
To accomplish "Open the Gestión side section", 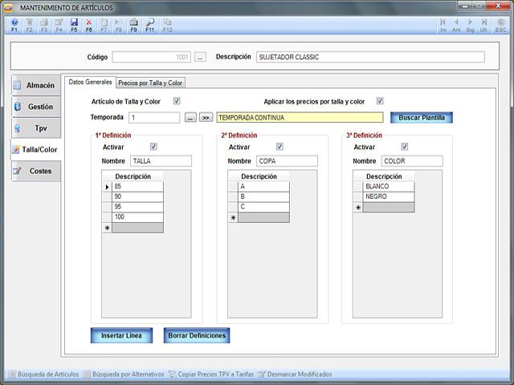I will [x=36, y=107].
